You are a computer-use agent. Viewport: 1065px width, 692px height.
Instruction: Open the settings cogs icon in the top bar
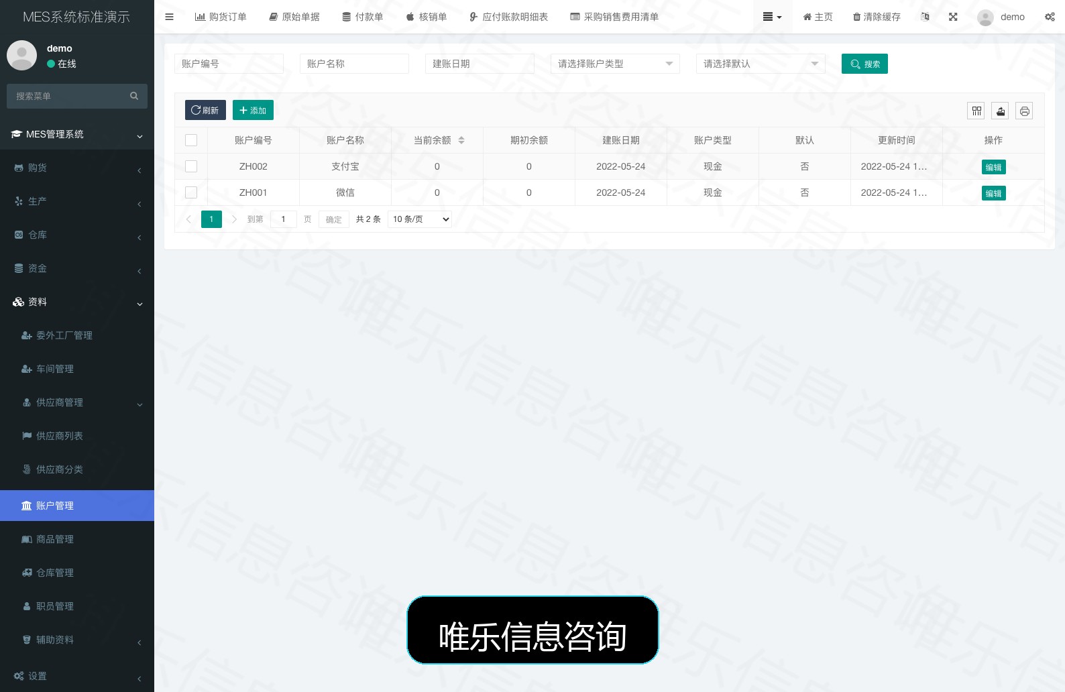coord(1050,17)
